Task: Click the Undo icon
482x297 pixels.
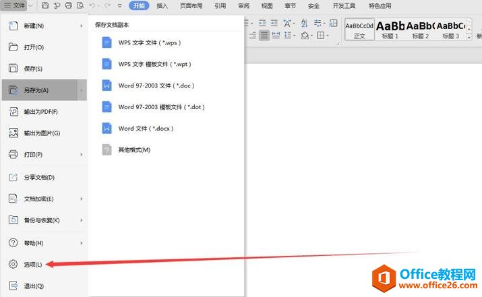Action: pos(92,5)
